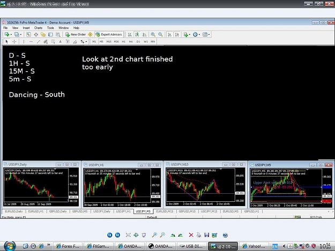335x251 pixels.
Task: Click 'Look at 2nd chart finished' text
Action: coord(128,59)
